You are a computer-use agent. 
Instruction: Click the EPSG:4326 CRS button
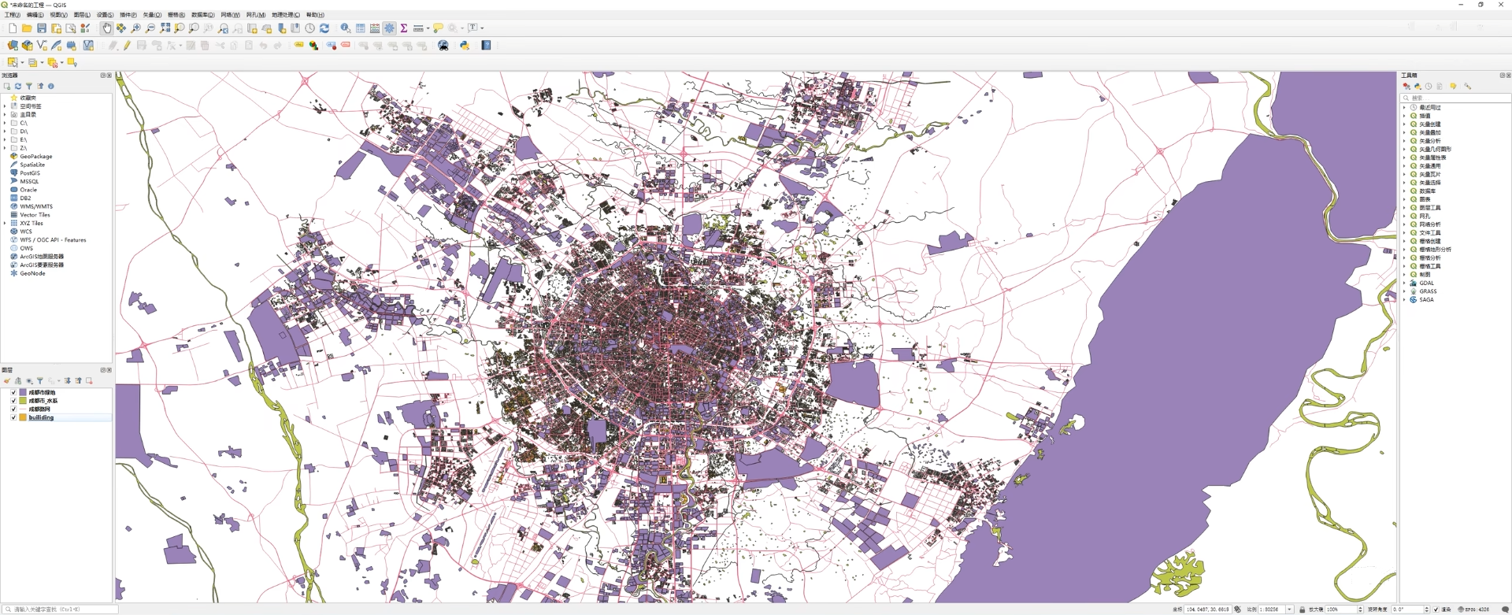[1473, 609]
